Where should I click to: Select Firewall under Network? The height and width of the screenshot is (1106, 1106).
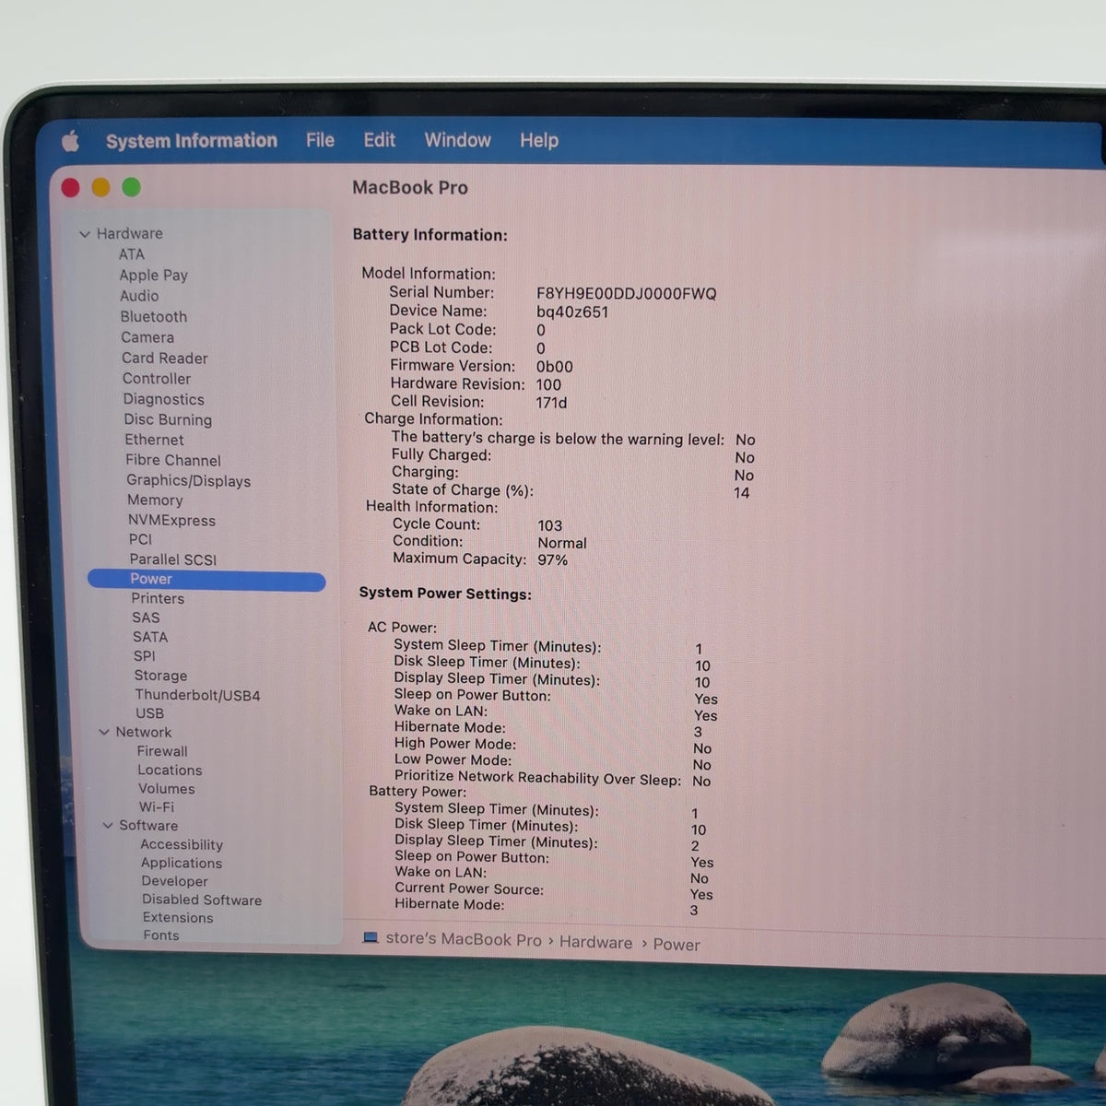point(162,751)
